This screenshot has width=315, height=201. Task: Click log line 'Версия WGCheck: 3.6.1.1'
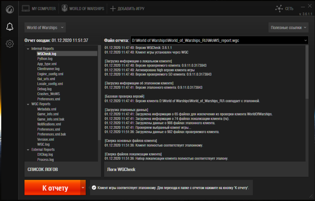[x=138, y=48]
